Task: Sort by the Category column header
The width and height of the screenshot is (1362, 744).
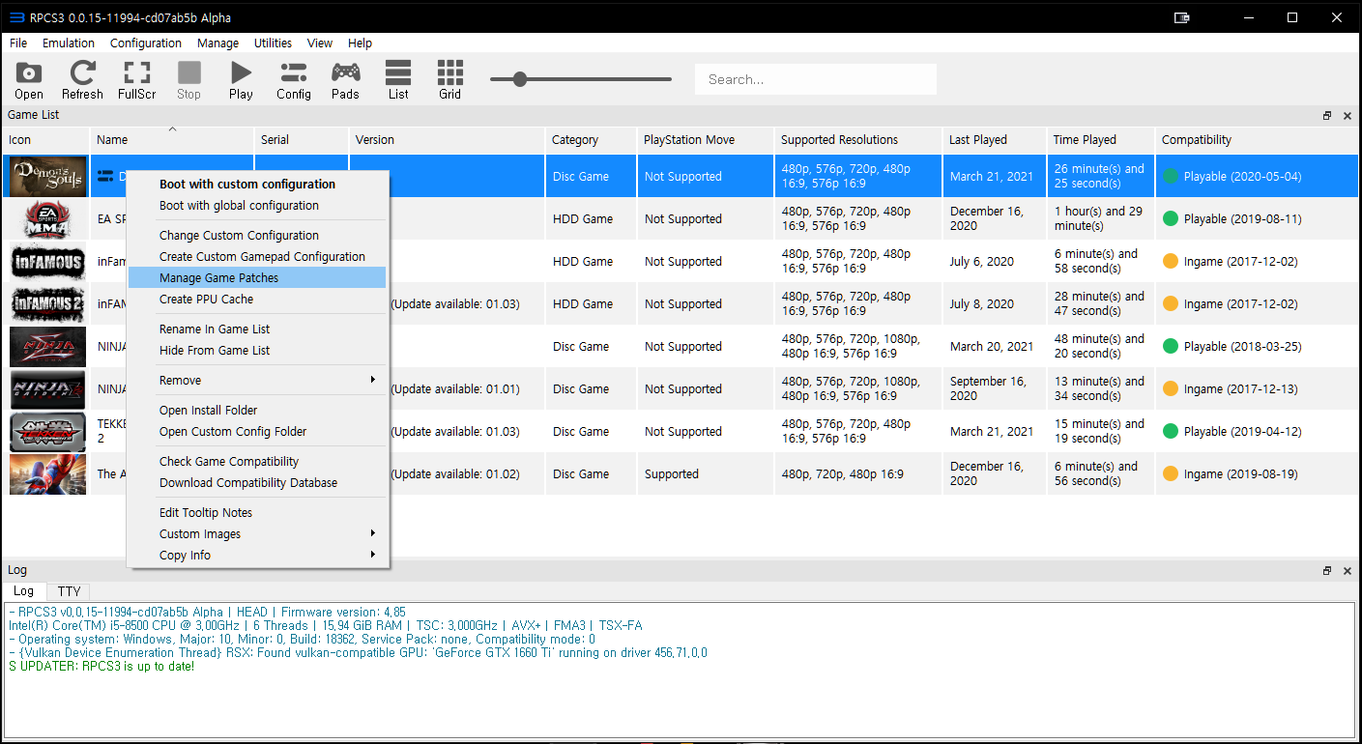Action: [x=592, y=139]
